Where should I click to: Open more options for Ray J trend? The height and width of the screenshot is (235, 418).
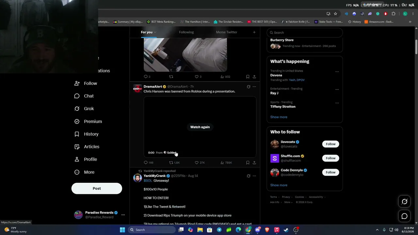click(x=337, y=89)
